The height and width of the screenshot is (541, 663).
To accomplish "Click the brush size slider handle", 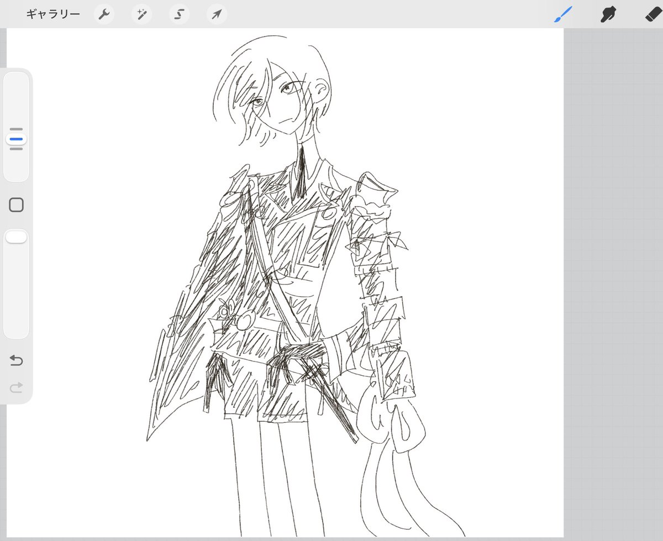I will click(x=16, y=139).
